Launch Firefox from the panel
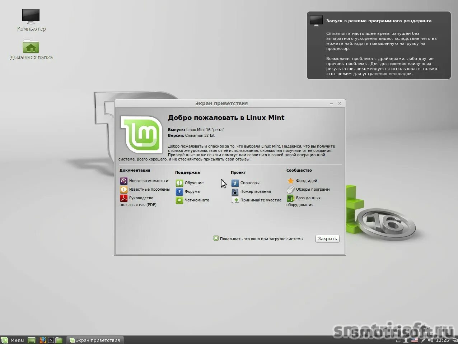 point(43,340)
